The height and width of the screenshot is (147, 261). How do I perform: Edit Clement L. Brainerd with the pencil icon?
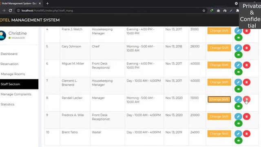(238, 82)
